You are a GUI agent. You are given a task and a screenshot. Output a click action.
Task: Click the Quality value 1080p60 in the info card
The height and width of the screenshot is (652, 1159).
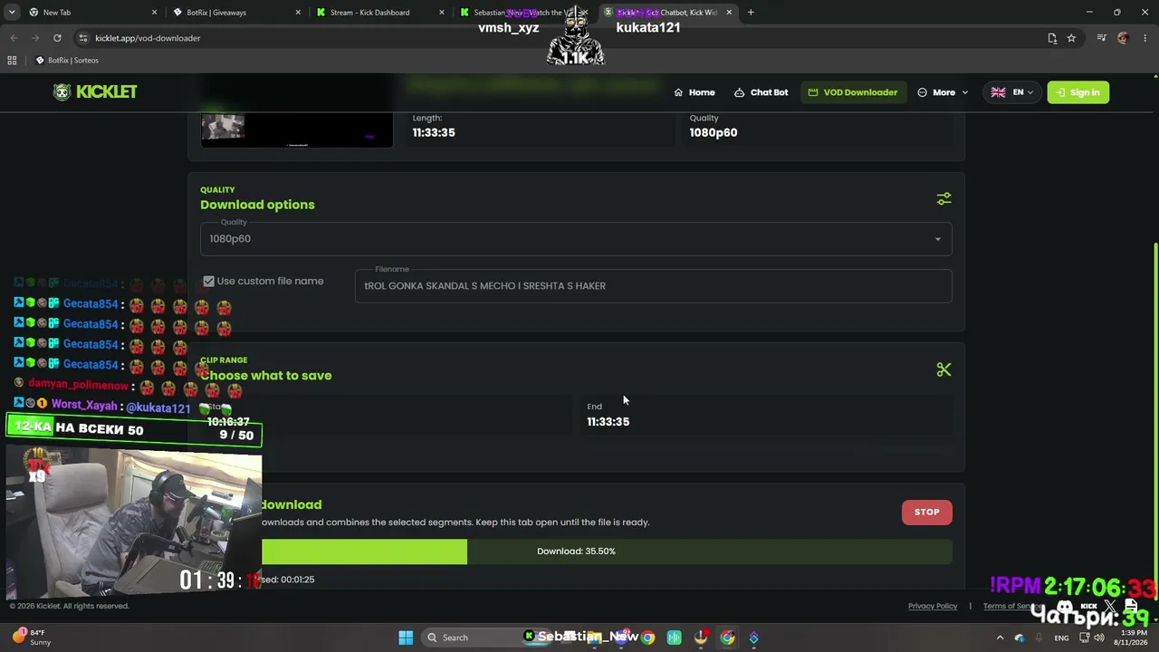coord(714,133)
